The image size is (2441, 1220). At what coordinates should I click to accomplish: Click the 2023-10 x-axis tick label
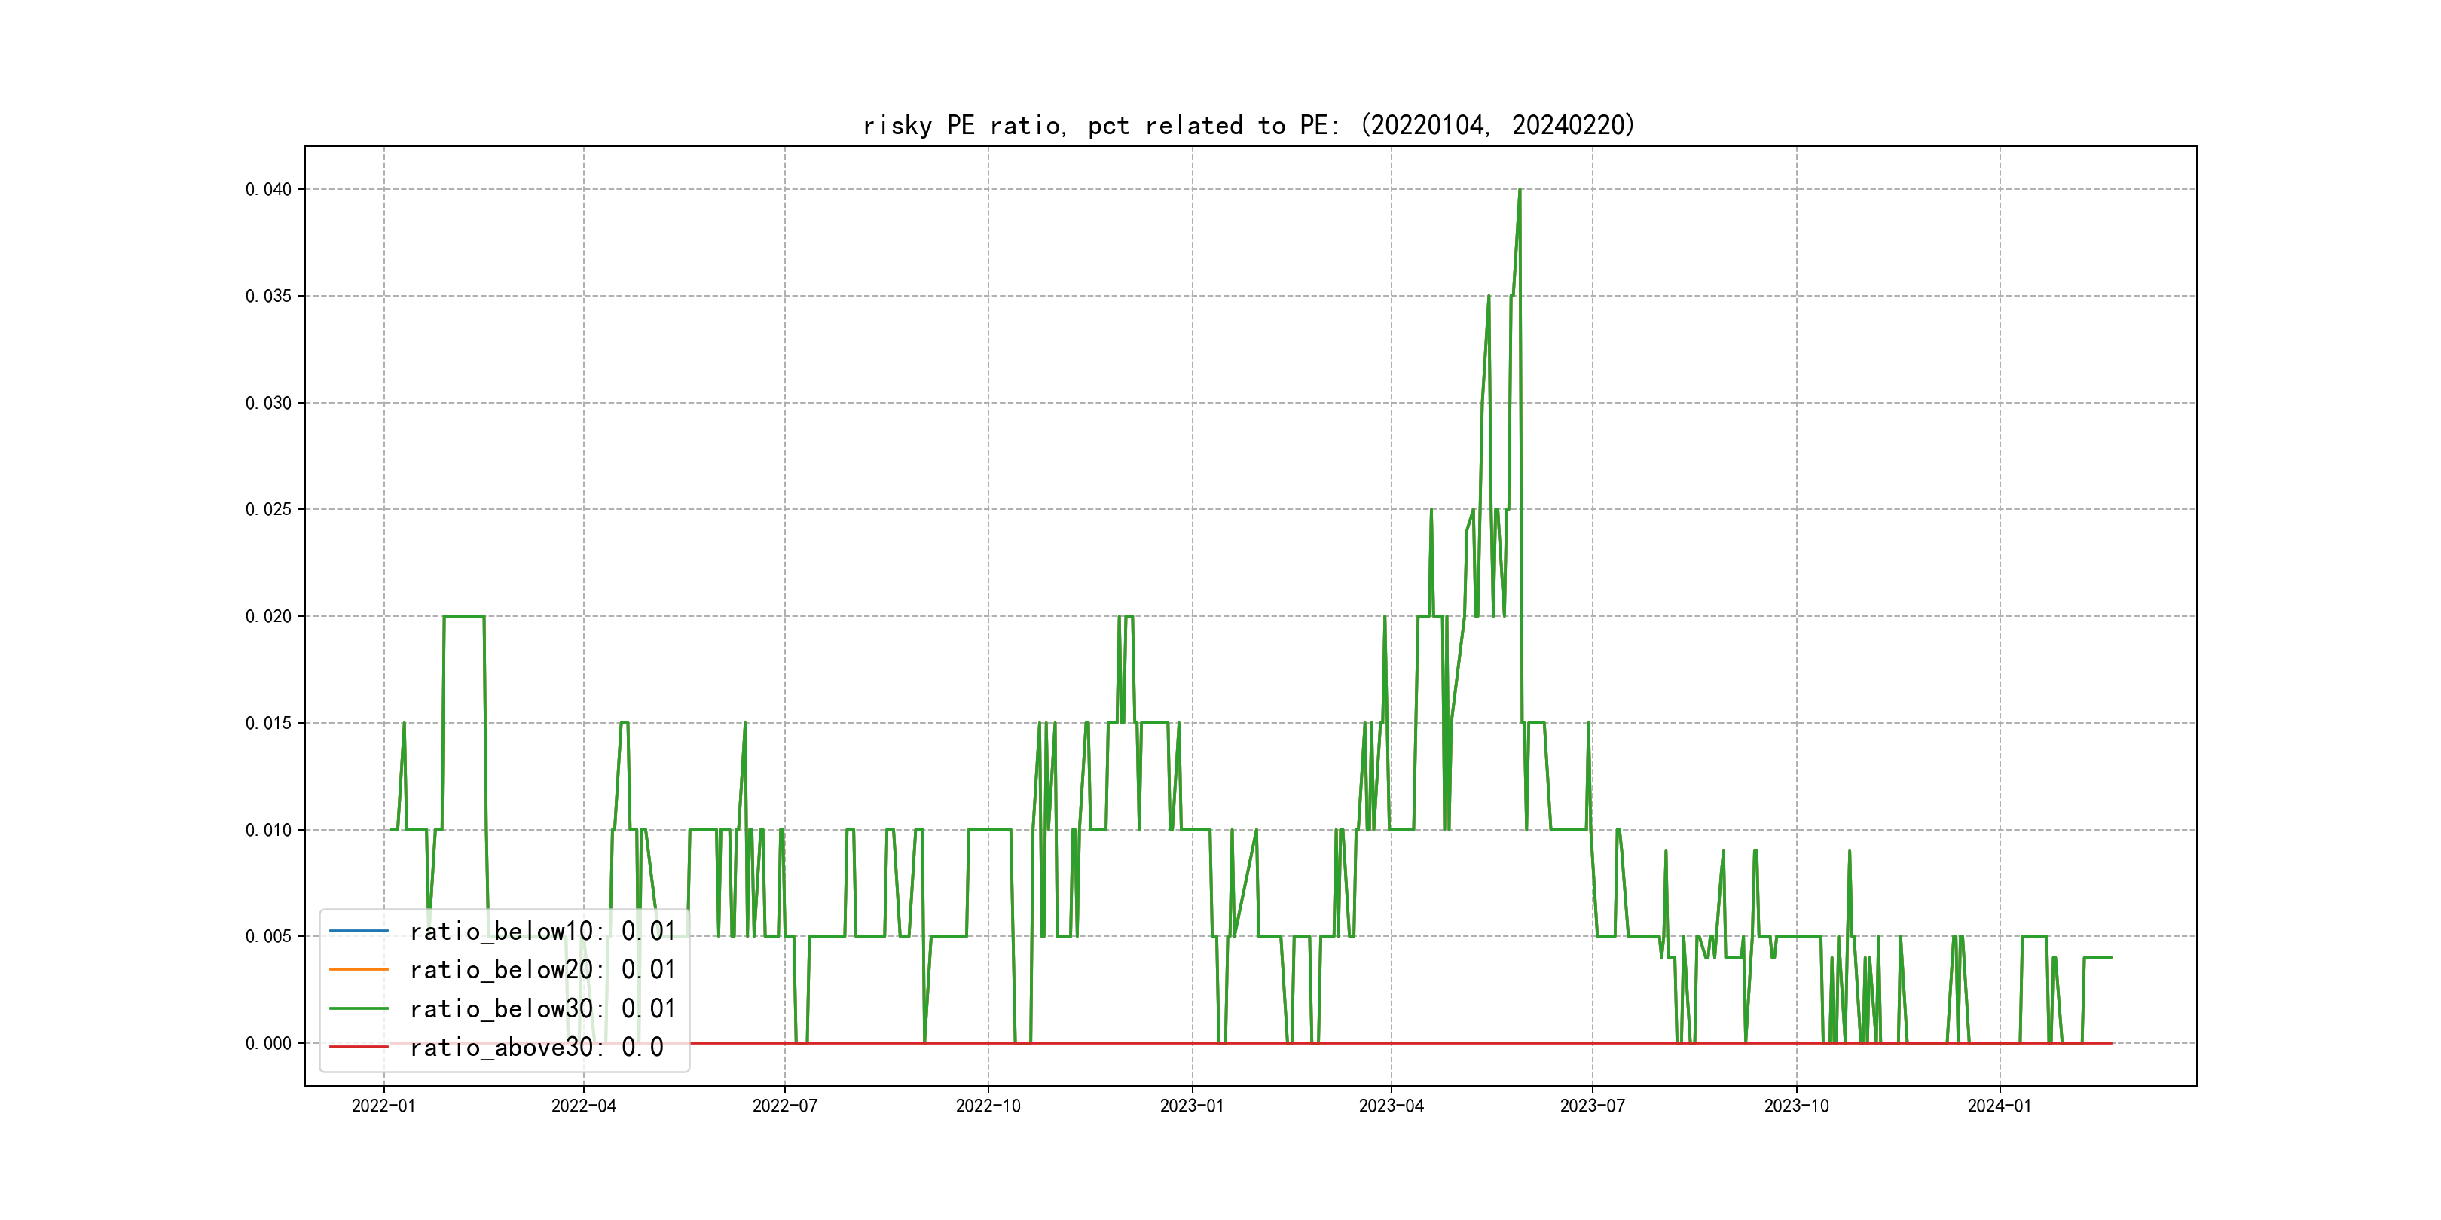1795,1106
